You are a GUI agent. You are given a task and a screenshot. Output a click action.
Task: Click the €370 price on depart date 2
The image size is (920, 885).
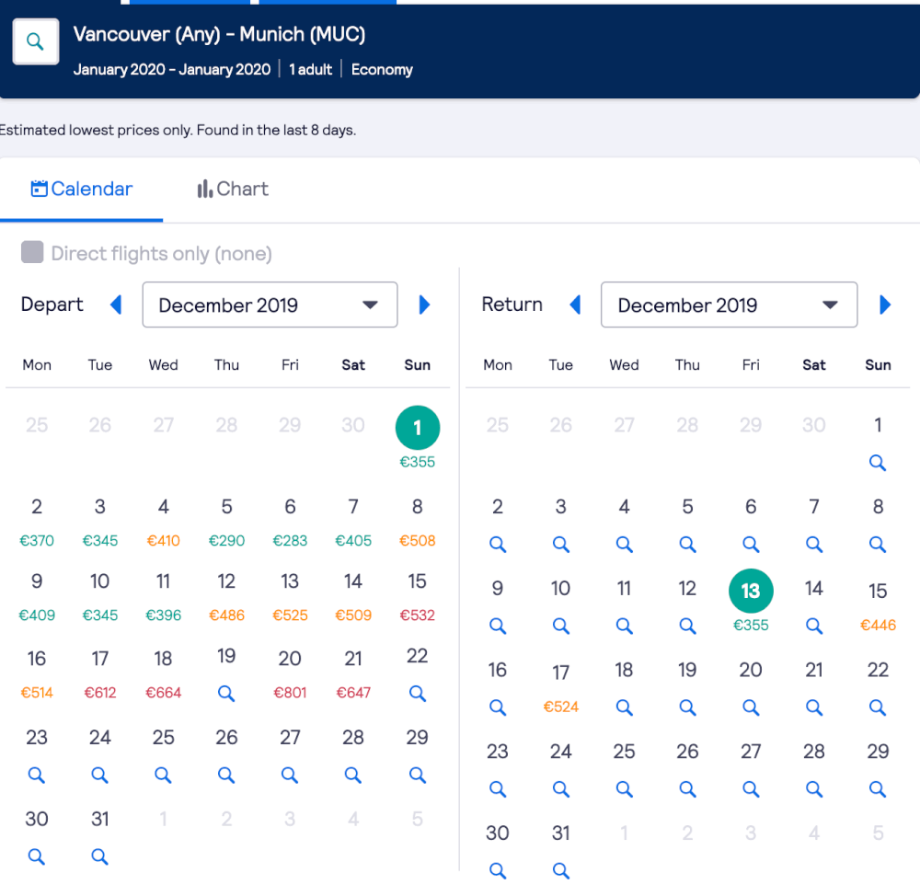point(37,541)
